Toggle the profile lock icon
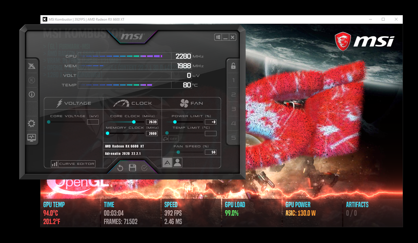 [x=233, y=66]
